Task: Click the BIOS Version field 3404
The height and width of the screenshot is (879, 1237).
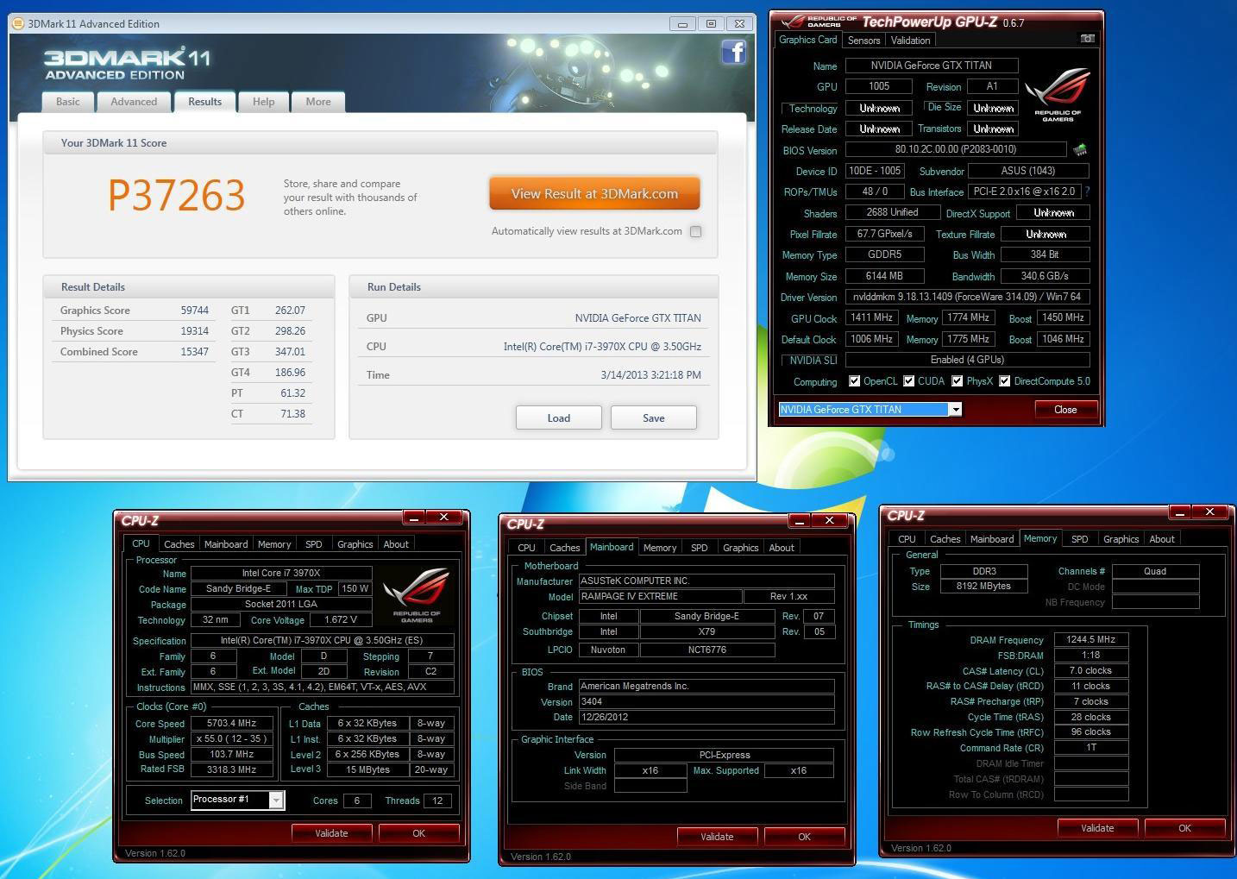Action: point(706,702)
